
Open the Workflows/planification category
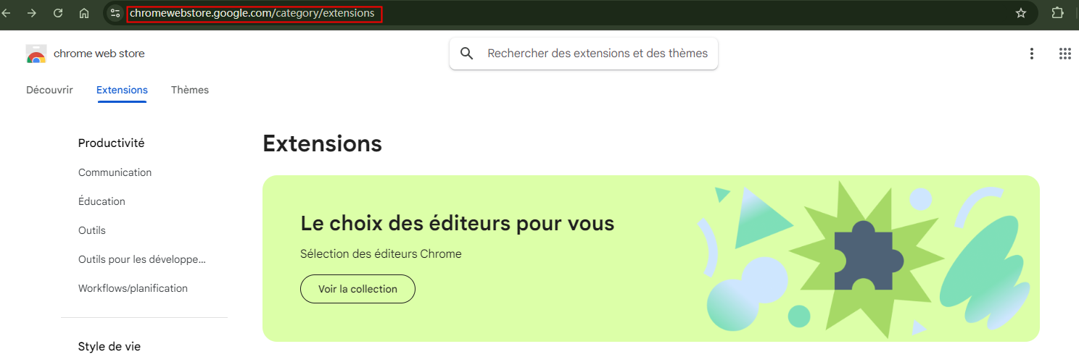click(133, 288)
